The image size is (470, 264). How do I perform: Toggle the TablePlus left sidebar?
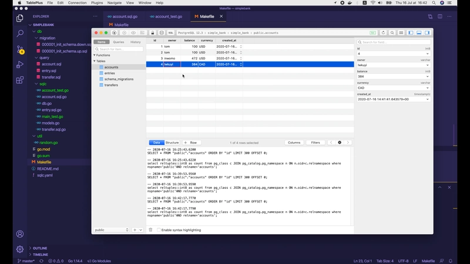coord(411,33)
